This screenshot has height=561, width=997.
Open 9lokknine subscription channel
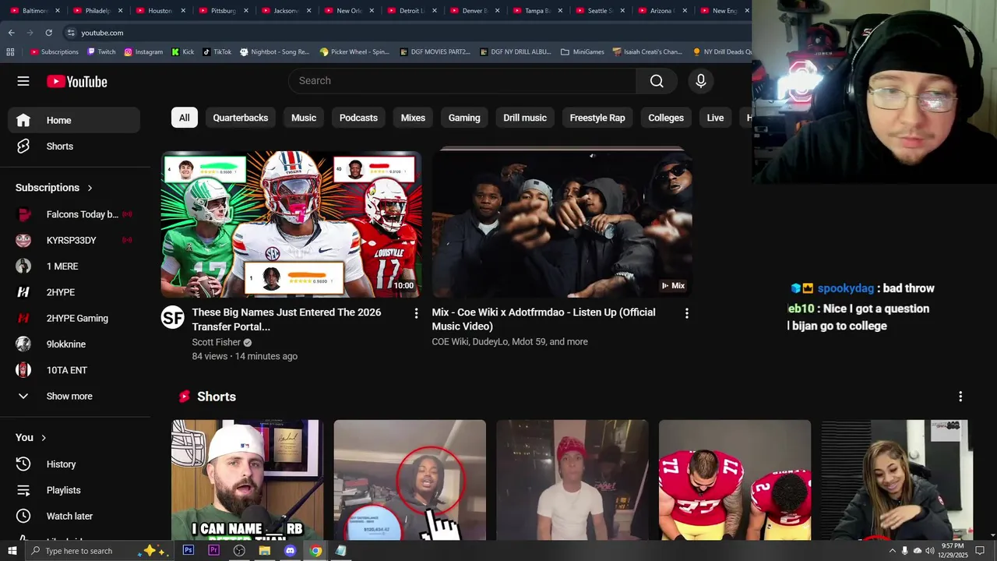pyautogui.click(x=74, y=344)
